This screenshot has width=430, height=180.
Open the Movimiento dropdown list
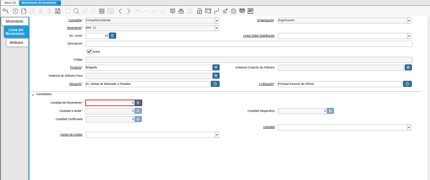point(217,28)
